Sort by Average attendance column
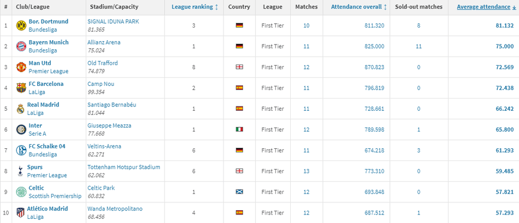 pyautogui.click(x=484, y=7)
